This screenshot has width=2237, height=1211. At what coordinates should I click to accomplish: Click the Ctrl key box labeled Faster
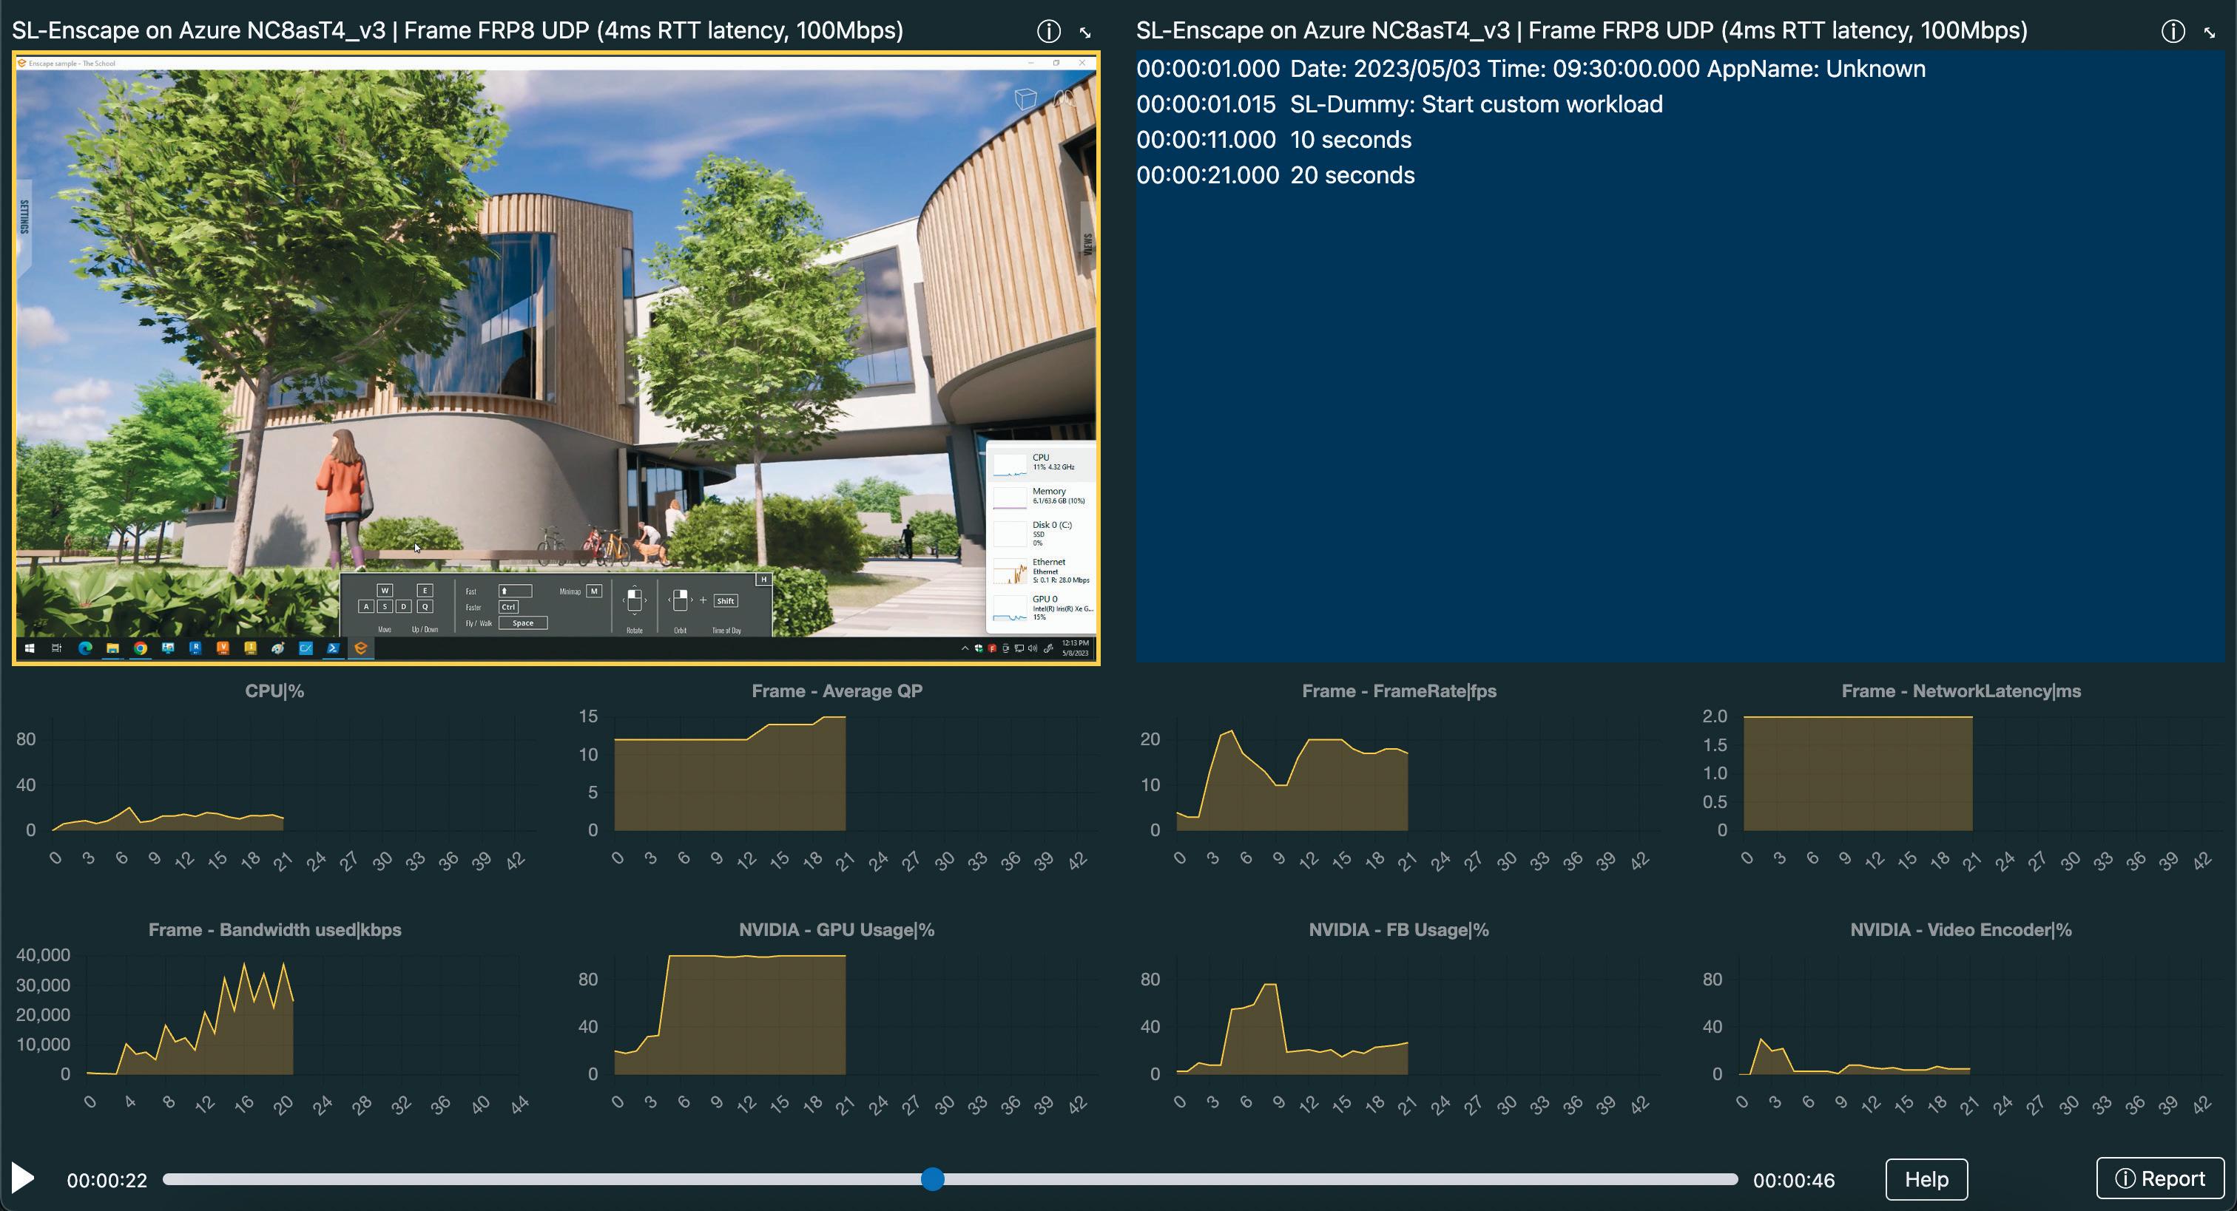[509, 607]
